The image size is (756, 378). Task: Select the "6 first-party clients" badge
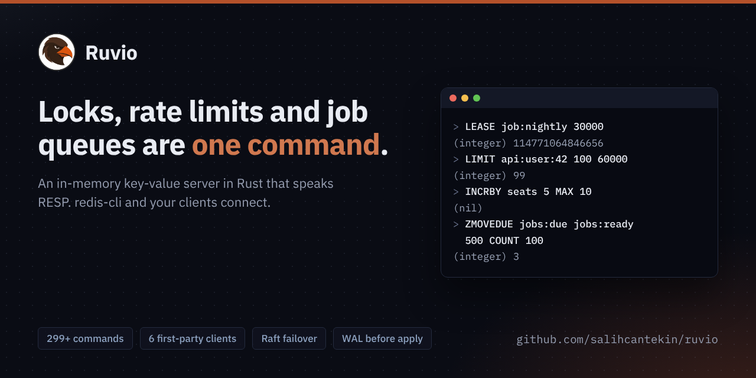point(193,338)
